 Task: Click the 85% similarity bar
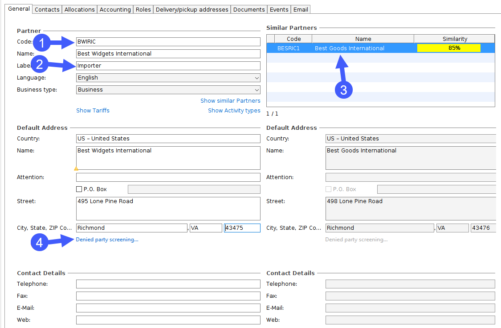click(448, 48)
